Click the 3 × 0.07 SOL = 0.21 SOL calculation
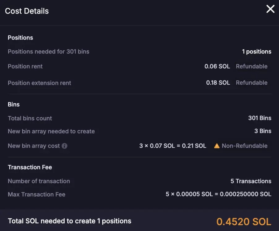The height and width of the screenshot is (231, 279). point(173,146)
